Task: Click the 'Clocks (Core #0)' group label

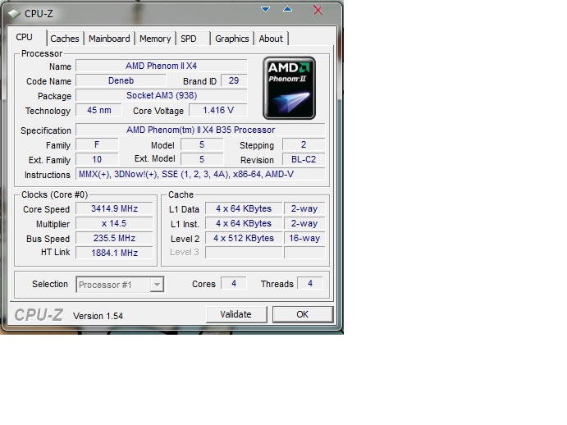Action: (55, 194)
